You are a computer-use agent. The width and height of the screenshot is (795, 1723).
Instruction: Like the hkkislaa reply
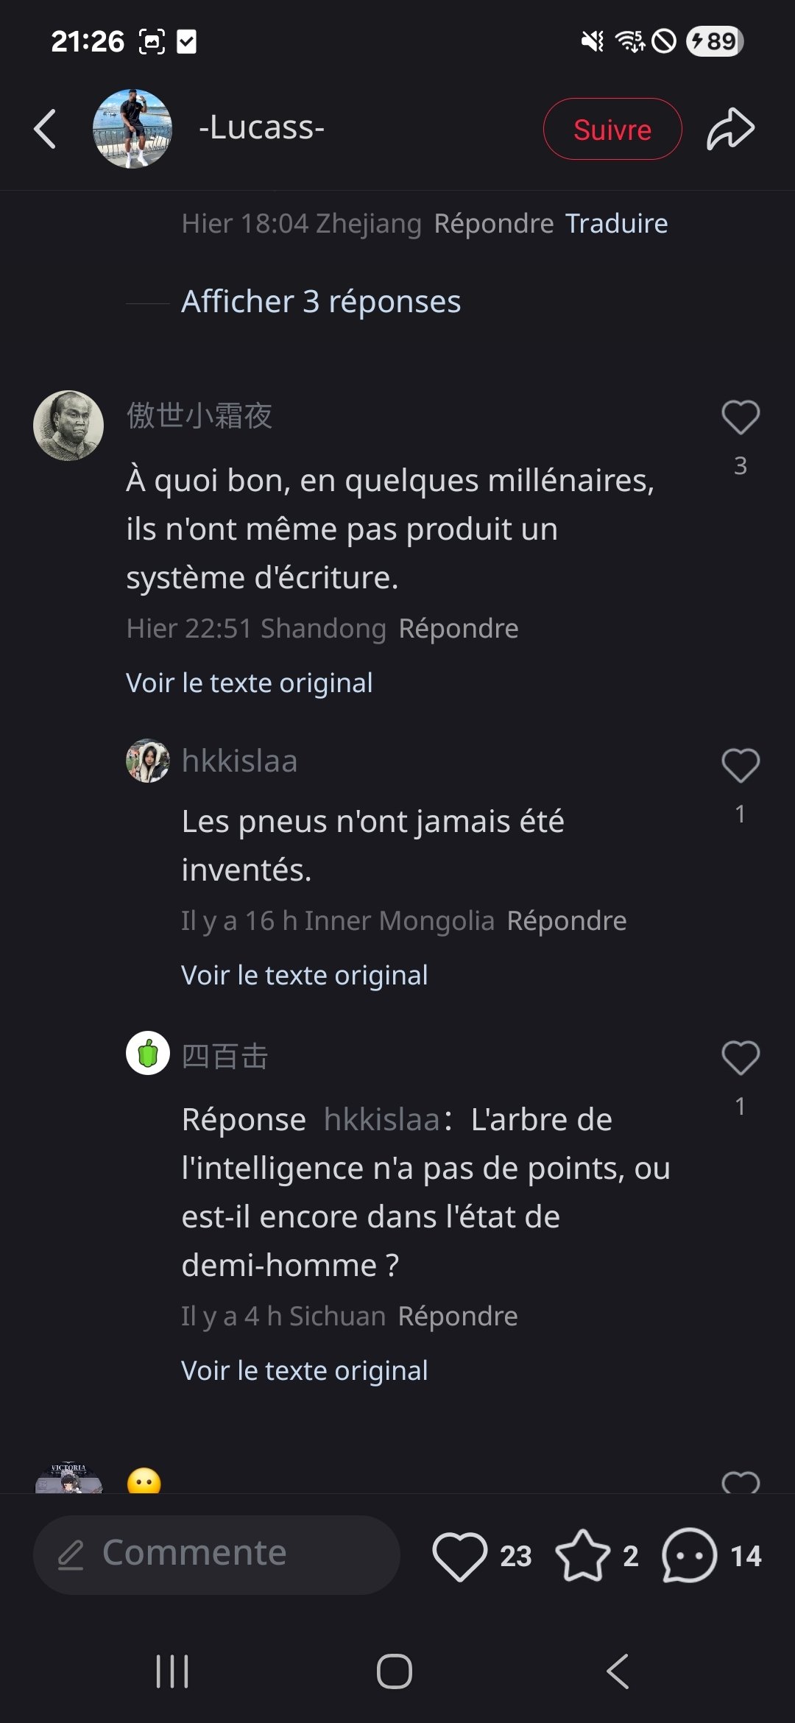(740, 766)
